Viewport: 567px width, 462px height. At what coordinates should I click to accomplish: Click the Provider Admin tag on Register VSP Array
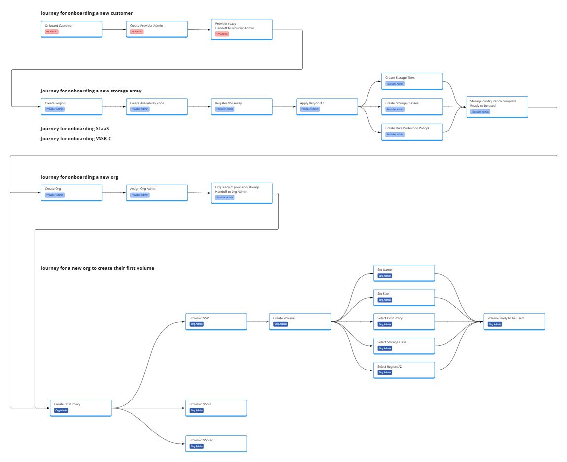point(225,109)
